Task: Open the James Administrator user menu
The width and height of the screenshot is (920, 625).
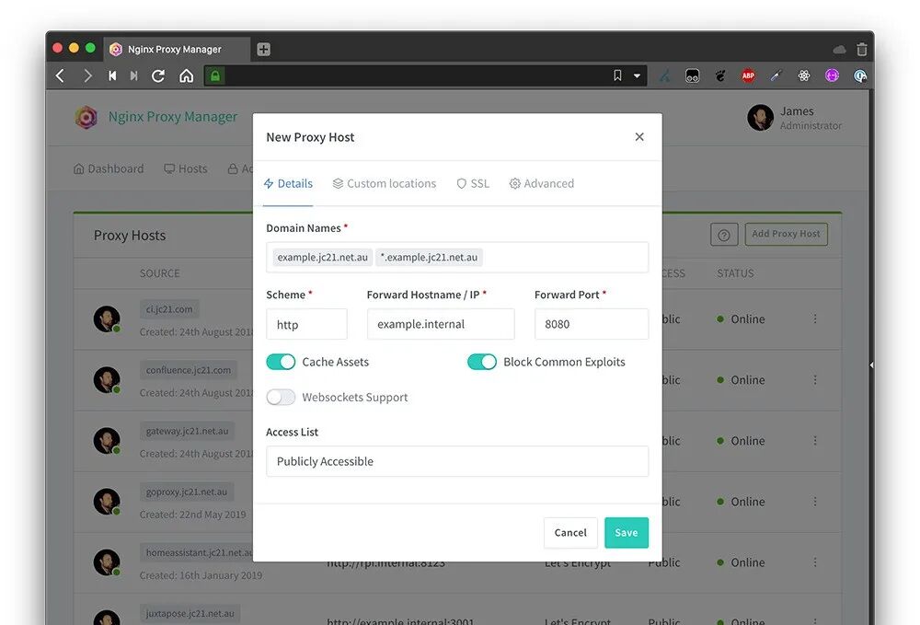Action: [x=794, y=118]
